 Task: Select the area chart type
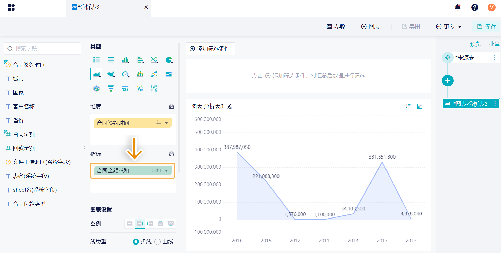point(96,74)
